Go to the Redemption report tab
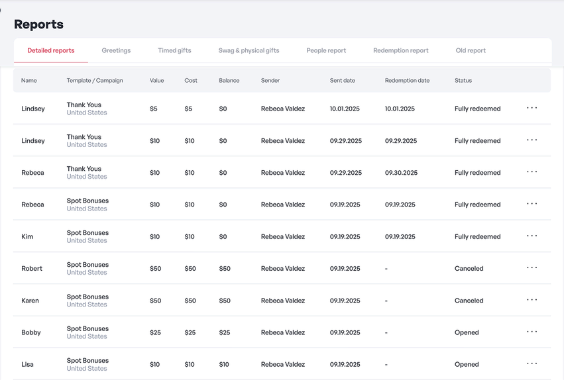This screenshot has height=380, width=564. click(401, 50)
